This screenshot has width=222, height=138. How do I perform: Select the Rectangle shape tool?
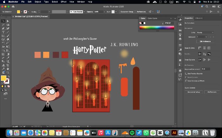click(3, 36)
